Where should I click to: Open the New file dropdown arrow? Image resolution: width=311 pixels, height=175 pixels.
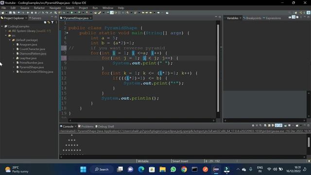click(x=6, y=13)
